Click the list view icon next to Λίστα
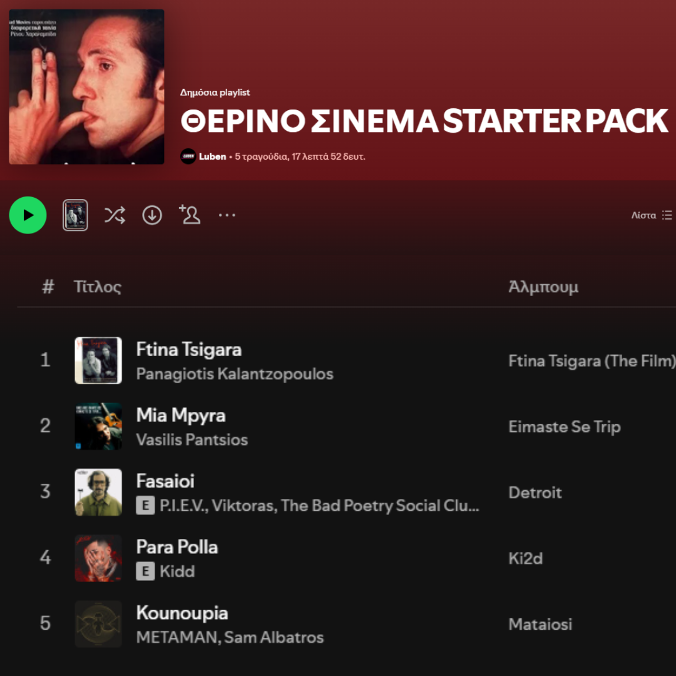Image resolution: width=676 pixels, height=676 pixels. pyautogui.click(x=667, y=215)
